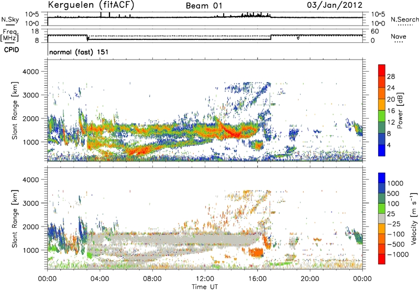Pick the orange 20–24 dB power segment
The width and height of the screenshot is (419, 290).
pyautogui.click(x=382, y=93)
